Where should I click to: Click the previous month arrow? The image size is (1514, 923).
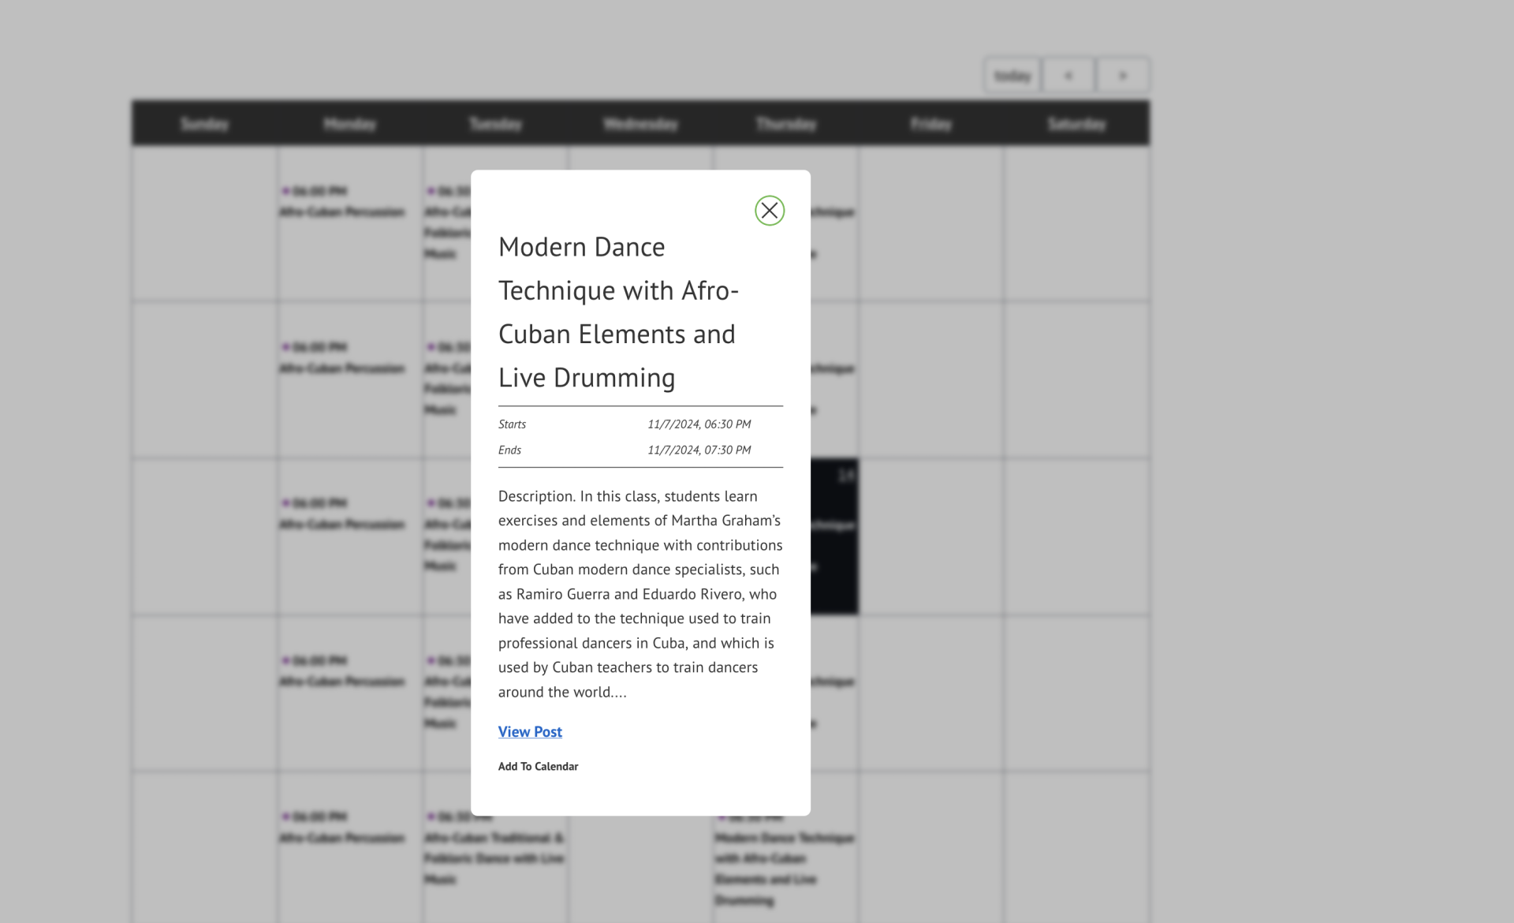click(x=1068, y=75)
